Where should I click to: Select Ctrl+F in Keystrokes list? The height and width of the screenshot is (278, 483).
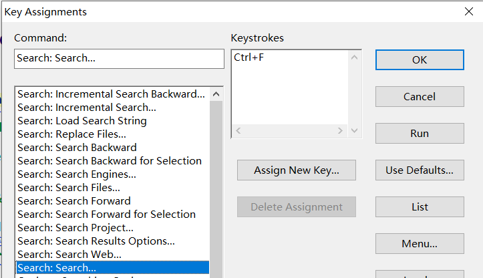(x=249, y=57)
